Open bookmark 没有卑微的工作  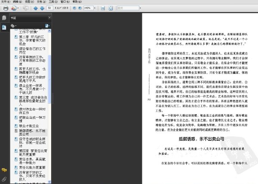click(x=32, y=60)
